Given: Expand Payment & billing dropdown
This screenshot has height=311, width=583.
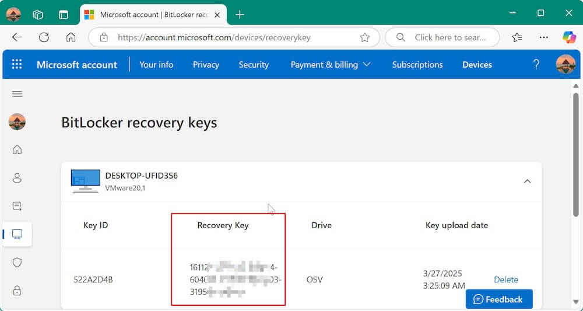Looking at the screenshot, I should (330, 65).
